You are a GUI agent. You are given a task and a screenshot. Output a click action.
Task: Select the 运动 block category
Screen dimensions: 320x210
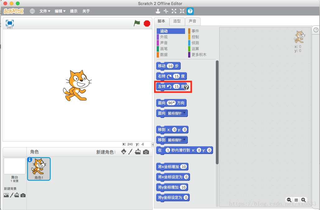[x=171, y=31]
